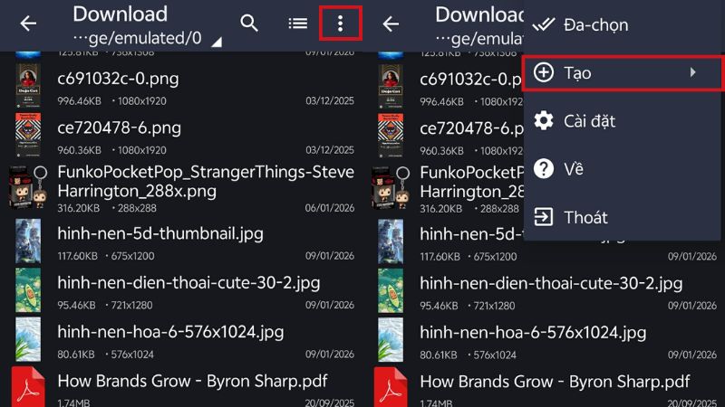725x407 pixels.
Task: Open ce720478-6.png thumbnail in left panel
Action: [28, 134]
